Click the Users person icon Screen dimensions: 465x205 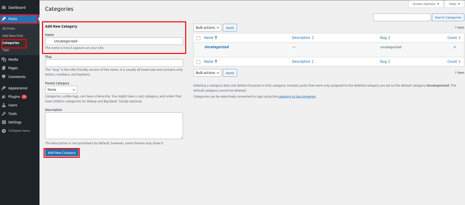pos(4,105)
